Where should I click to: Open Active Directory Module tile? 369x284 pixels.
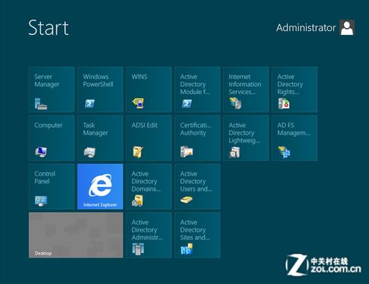(x=197, y=89)
